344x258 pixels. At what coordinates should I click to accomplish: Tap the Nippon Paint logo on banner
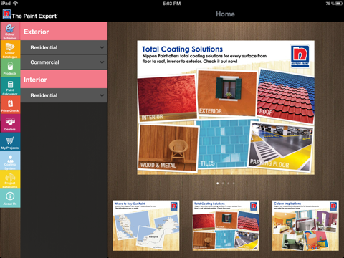300,56
